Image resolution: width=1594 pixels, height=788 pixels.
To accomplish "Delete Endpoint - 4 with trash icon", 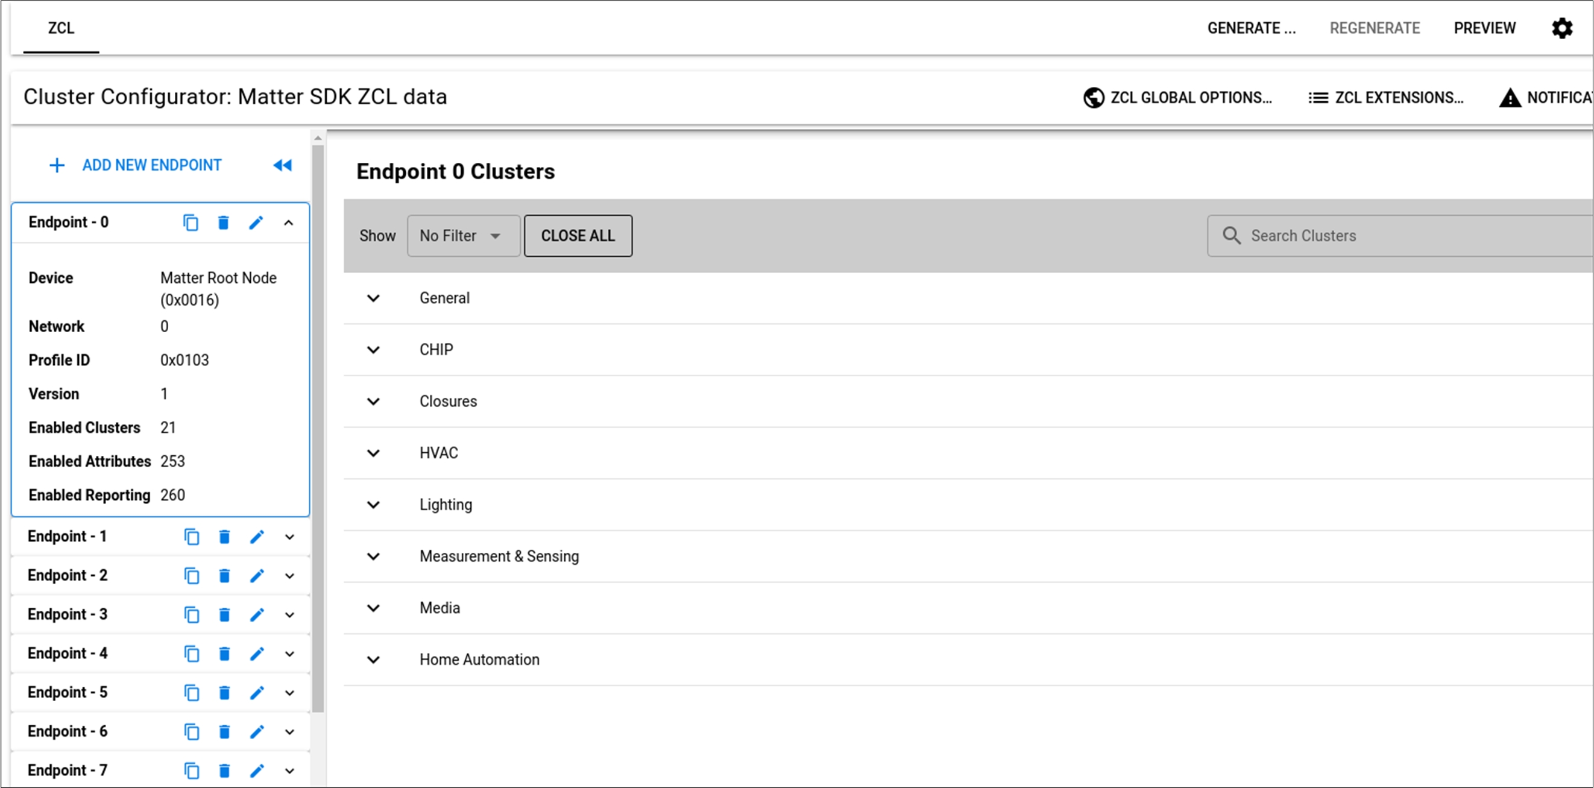I will pos(225,654).
